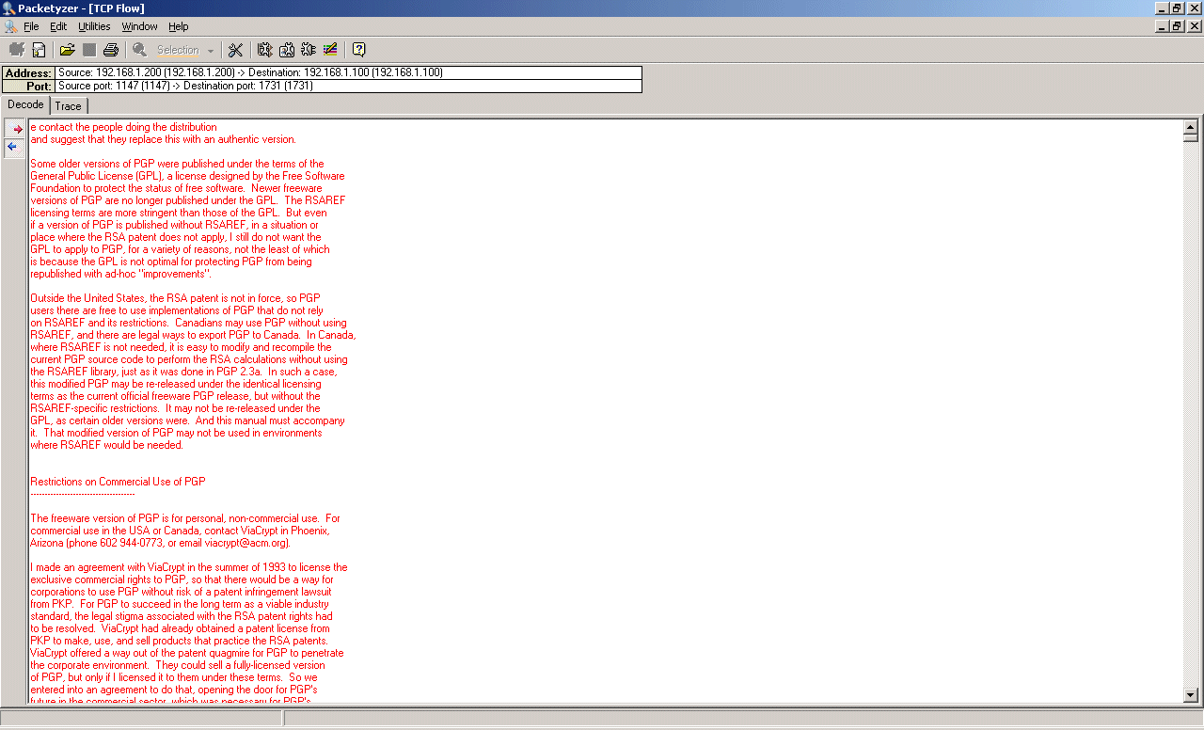
Task: Click the second gear filter icon
Action: (286, 50)
